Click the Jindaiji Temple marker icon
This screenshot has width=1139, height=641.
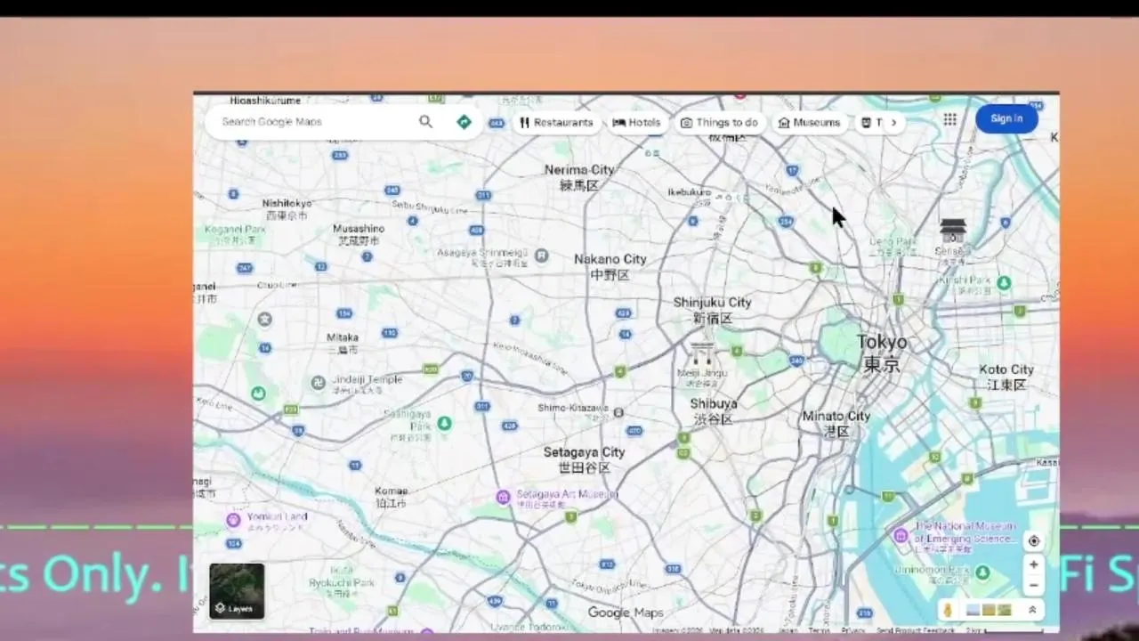tap(318, 383)
